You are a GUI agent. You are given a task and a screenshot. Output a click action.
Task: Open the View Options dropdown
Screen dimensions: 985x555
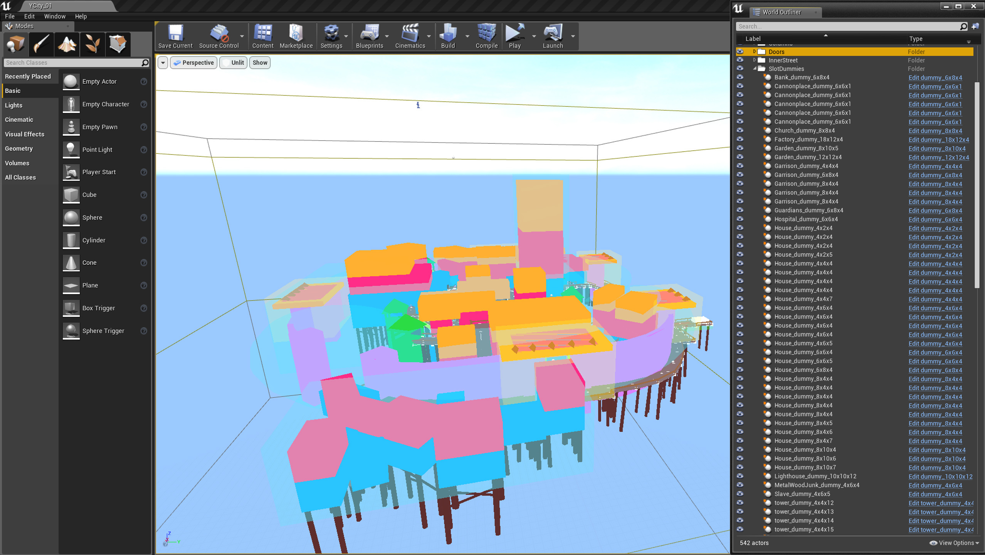[x=955, y=543]
